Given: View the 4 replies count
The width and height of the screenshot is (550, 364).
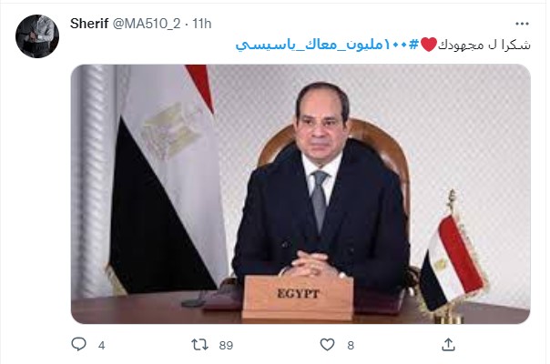Looking at the screenshot, I should tap(101, 346).
